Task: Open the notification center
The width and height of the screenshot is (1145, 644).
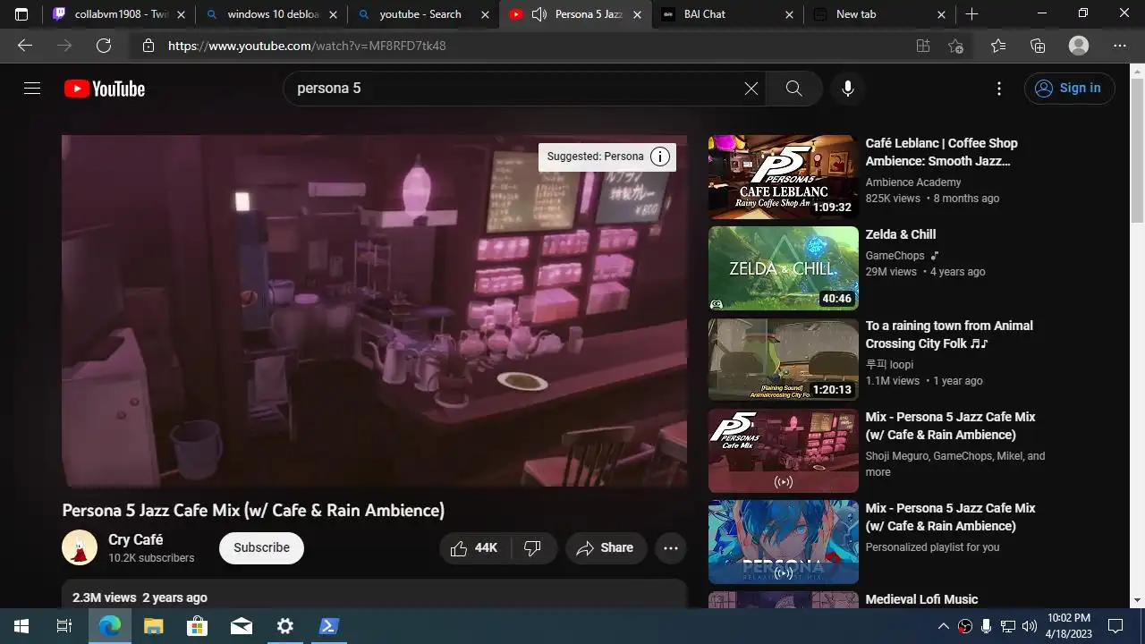Action: [x=1115, y=626]
